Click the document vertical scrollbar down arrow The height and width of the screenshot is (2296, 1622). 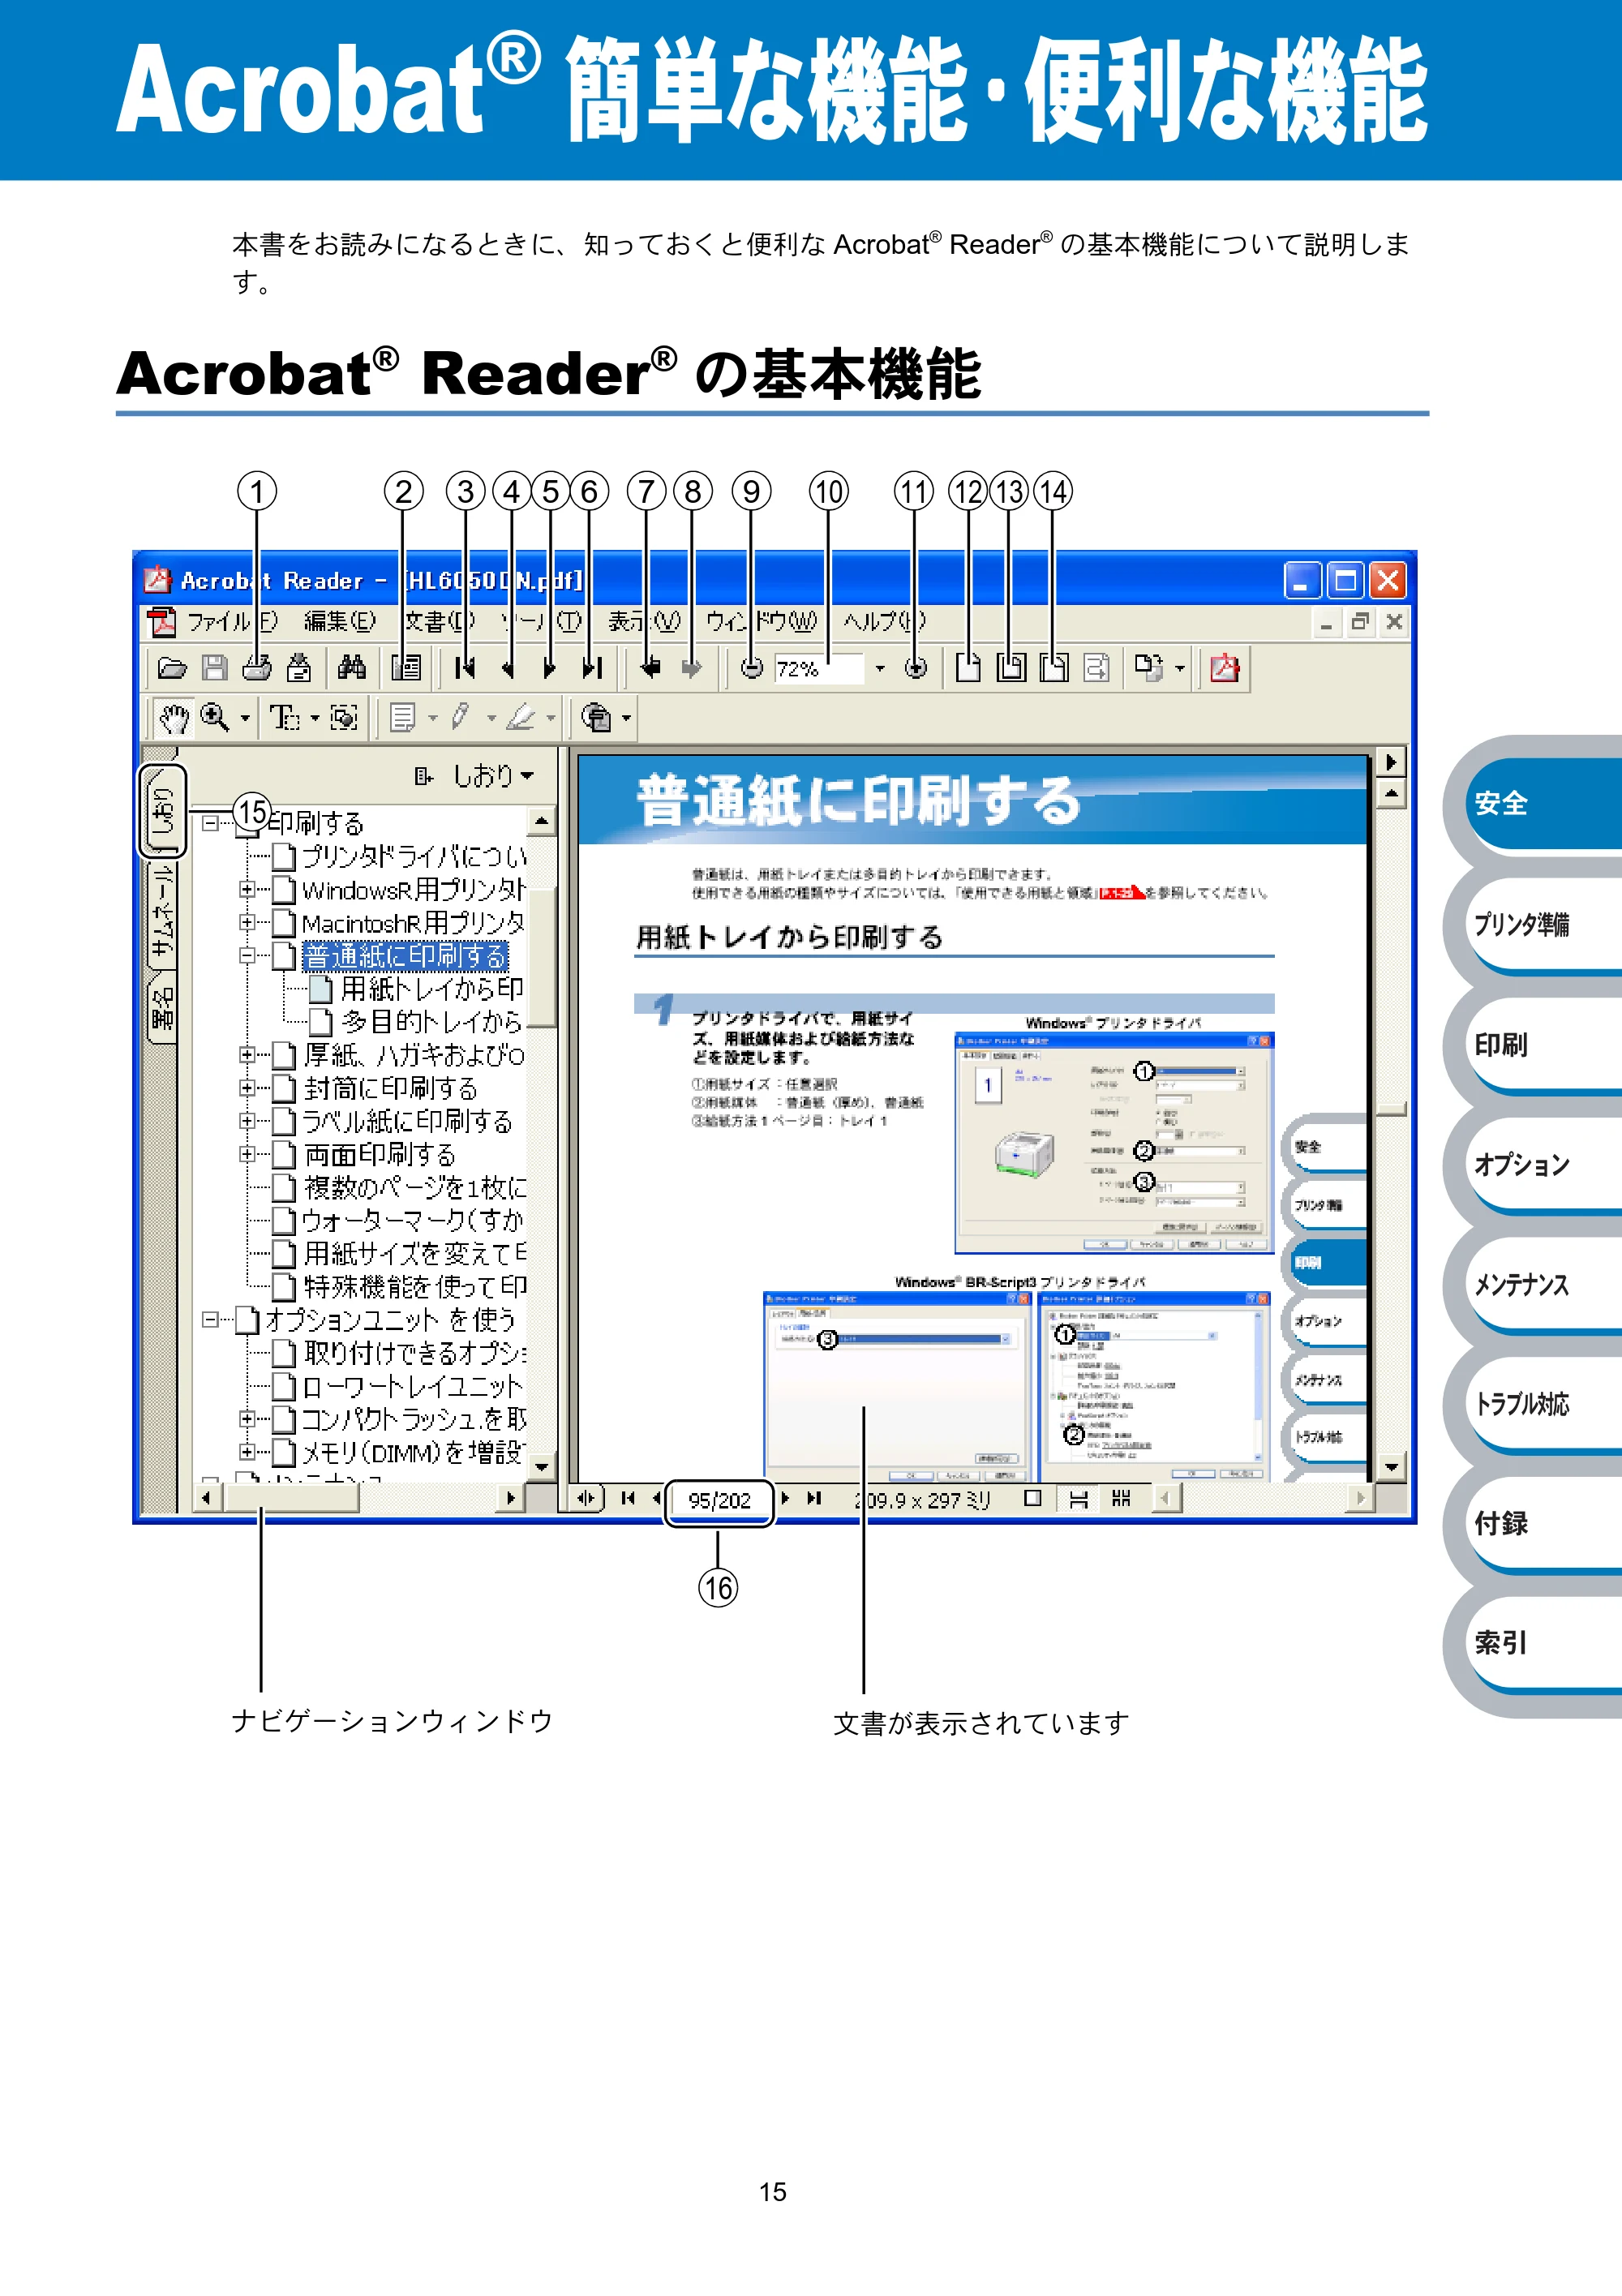[x=1391, y=1467]
